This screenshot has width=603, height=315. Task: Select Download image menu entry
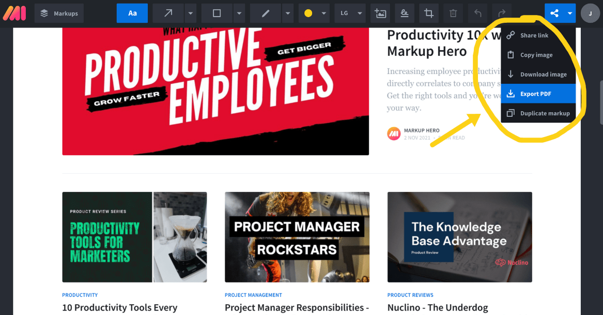pos(538,74)
